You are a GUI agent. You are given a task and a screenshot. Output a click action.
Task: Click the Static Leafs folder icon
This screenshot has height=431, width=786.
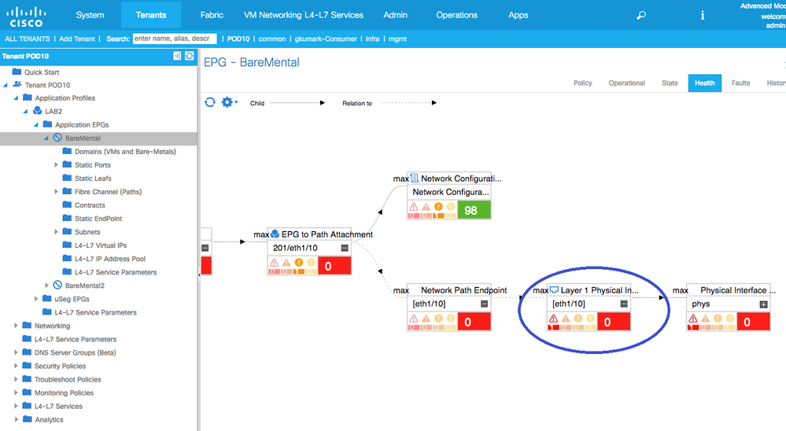coord(67,178)
